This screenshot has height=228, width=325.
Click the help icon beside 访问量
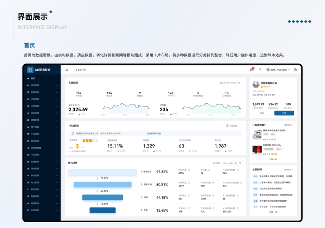point(209,170)
